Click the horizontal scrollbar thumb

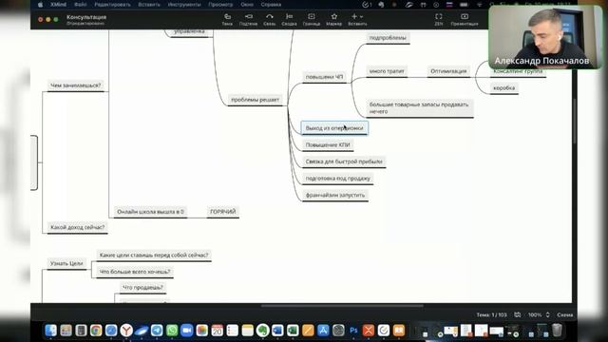click(x=342, y=306)
